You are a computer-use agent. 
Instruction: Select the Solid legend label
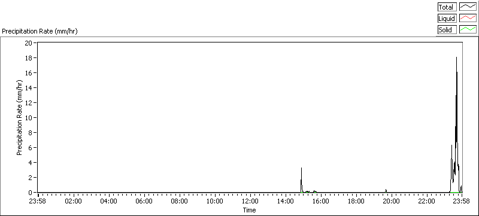(445, 29)
